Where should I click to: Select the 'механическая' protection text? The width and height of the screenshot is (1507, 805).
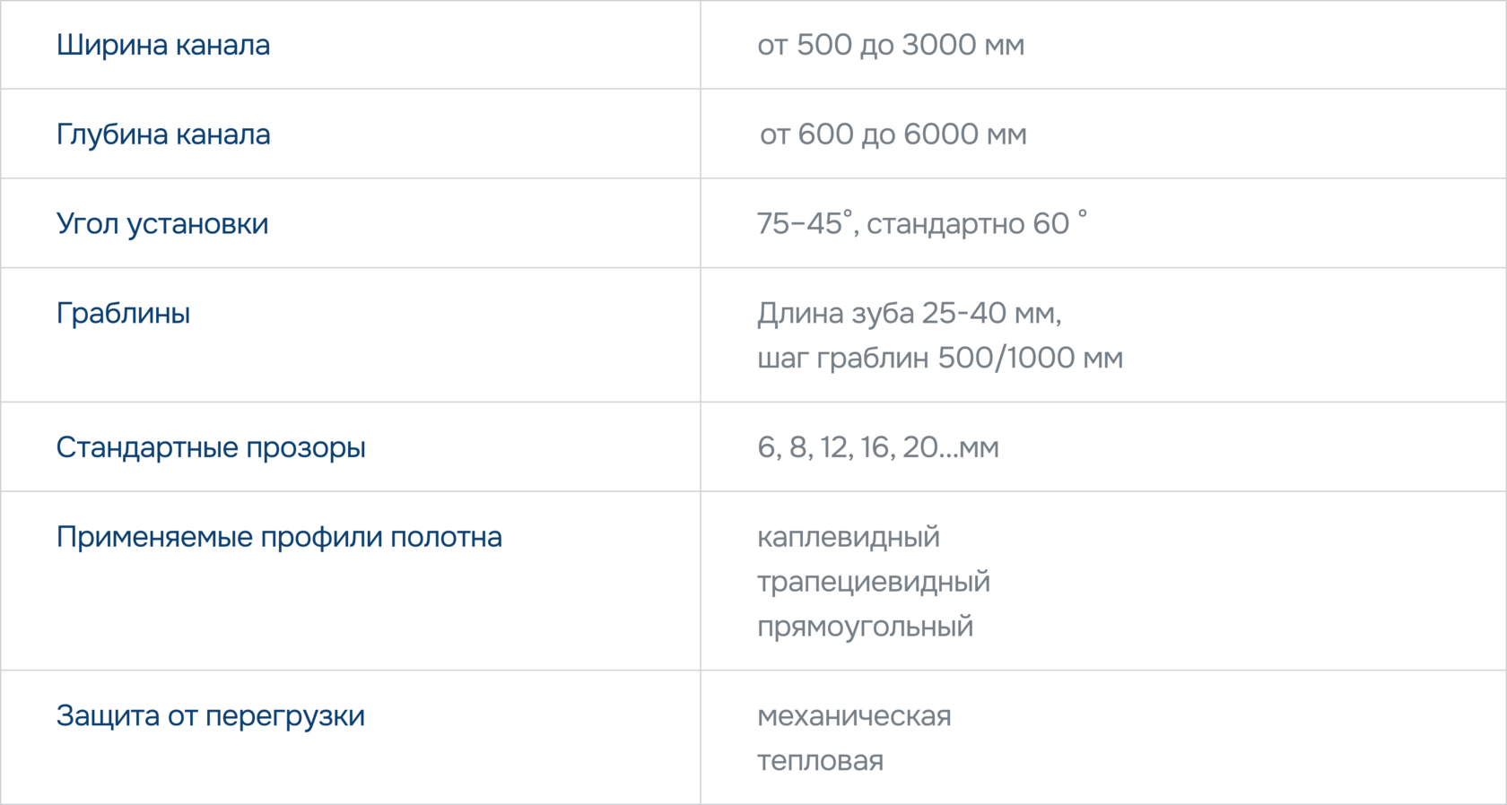click(854, 716)
